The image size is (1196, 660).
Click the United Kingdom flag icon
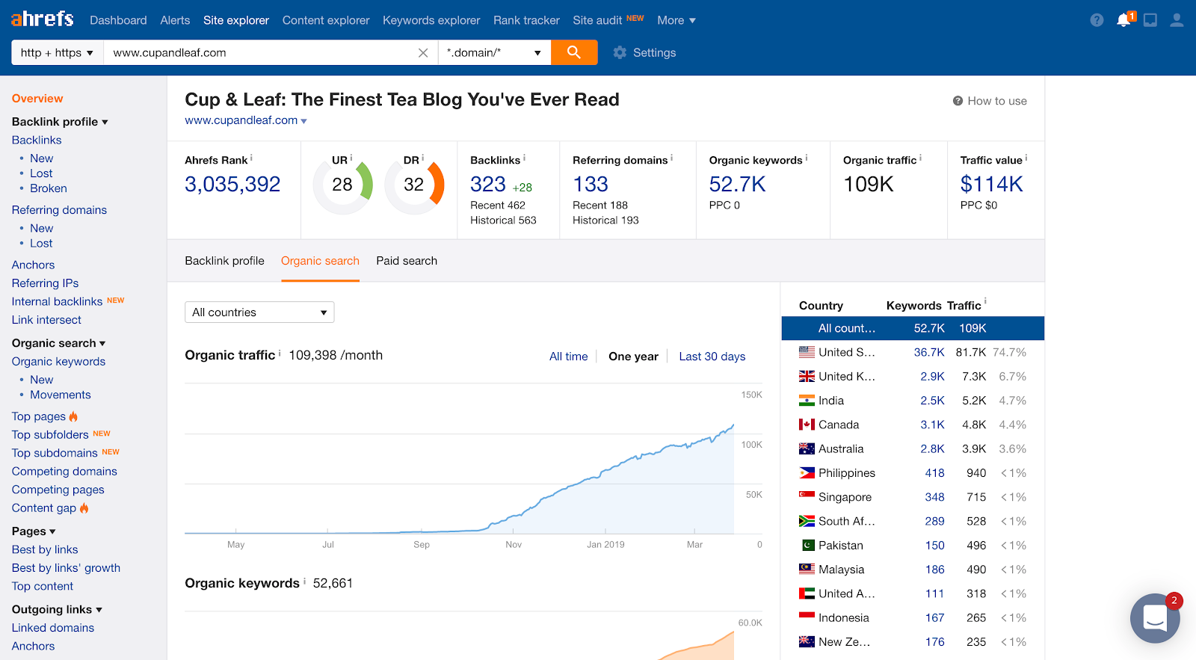coord(807,376)
